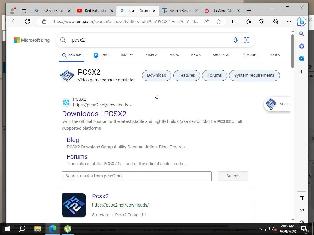
Task: Open the Forums sublink under results
Action: point(77,157)
